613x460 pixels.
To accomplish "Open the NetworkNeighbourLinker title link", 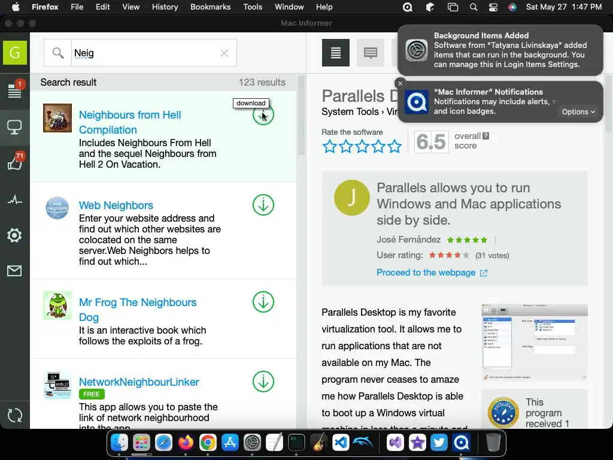I will [x=139, y=382].
